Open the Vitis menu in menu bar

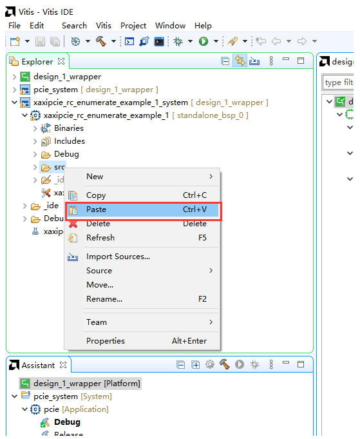click(x=103, y=26)
